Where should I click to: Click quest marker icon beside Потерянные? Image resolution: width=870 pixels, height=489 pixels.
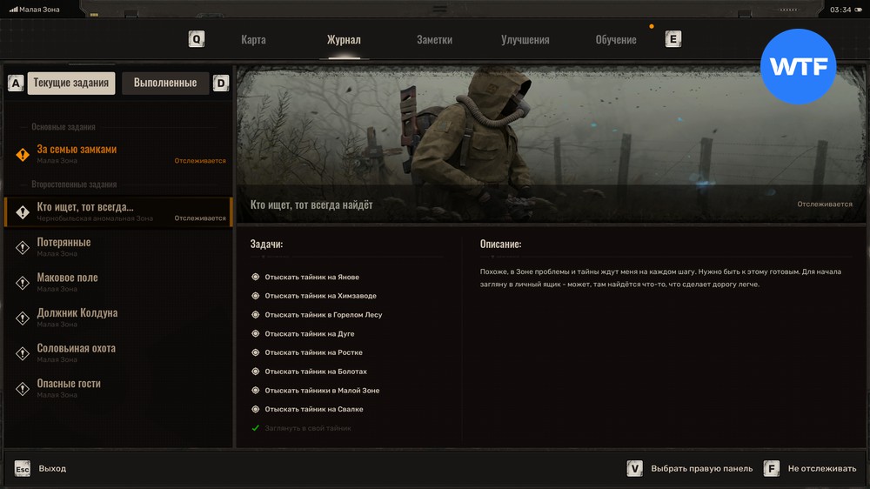pos(23,247)
